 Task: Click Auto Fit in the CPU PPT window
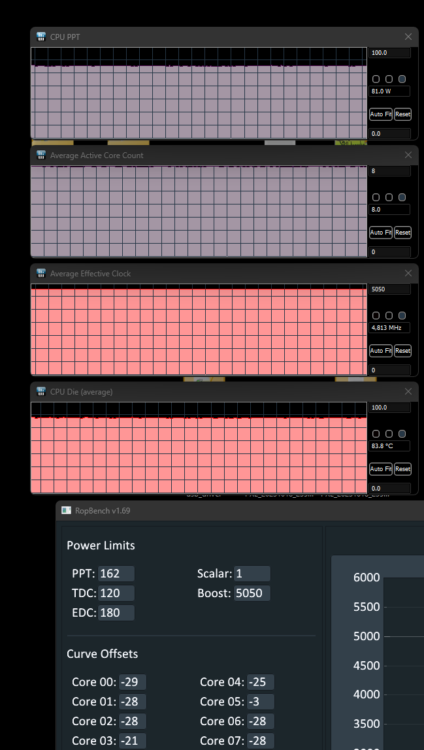380,114
